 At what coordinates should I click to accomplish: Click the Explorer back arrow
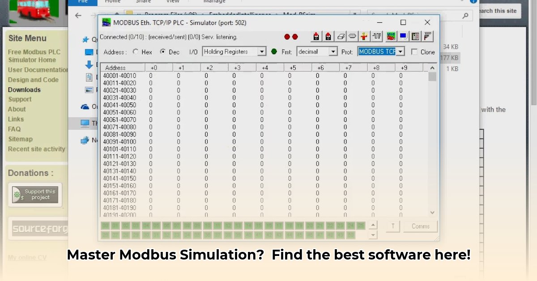click(78, 16)
